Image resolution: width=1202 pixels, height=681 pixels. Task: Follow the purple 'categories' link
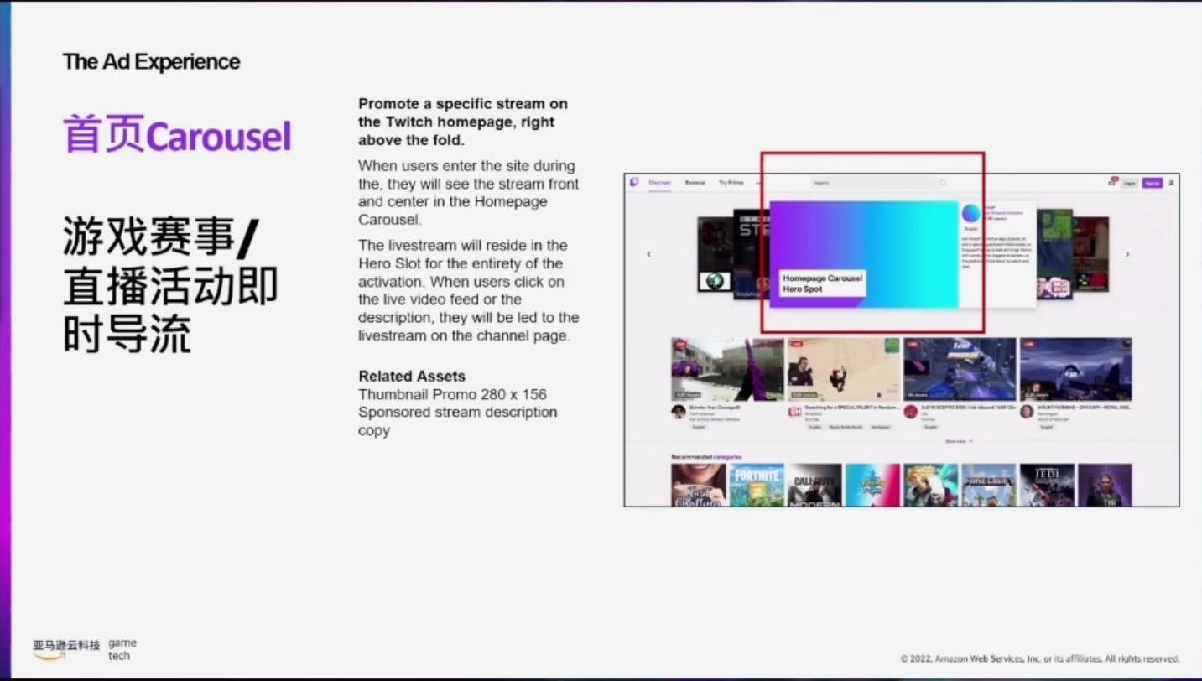coord(727,457)
